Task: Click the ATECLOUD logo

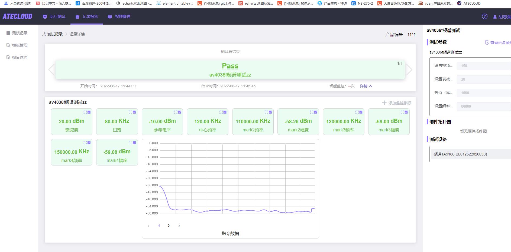Action: tap(18, 16)
